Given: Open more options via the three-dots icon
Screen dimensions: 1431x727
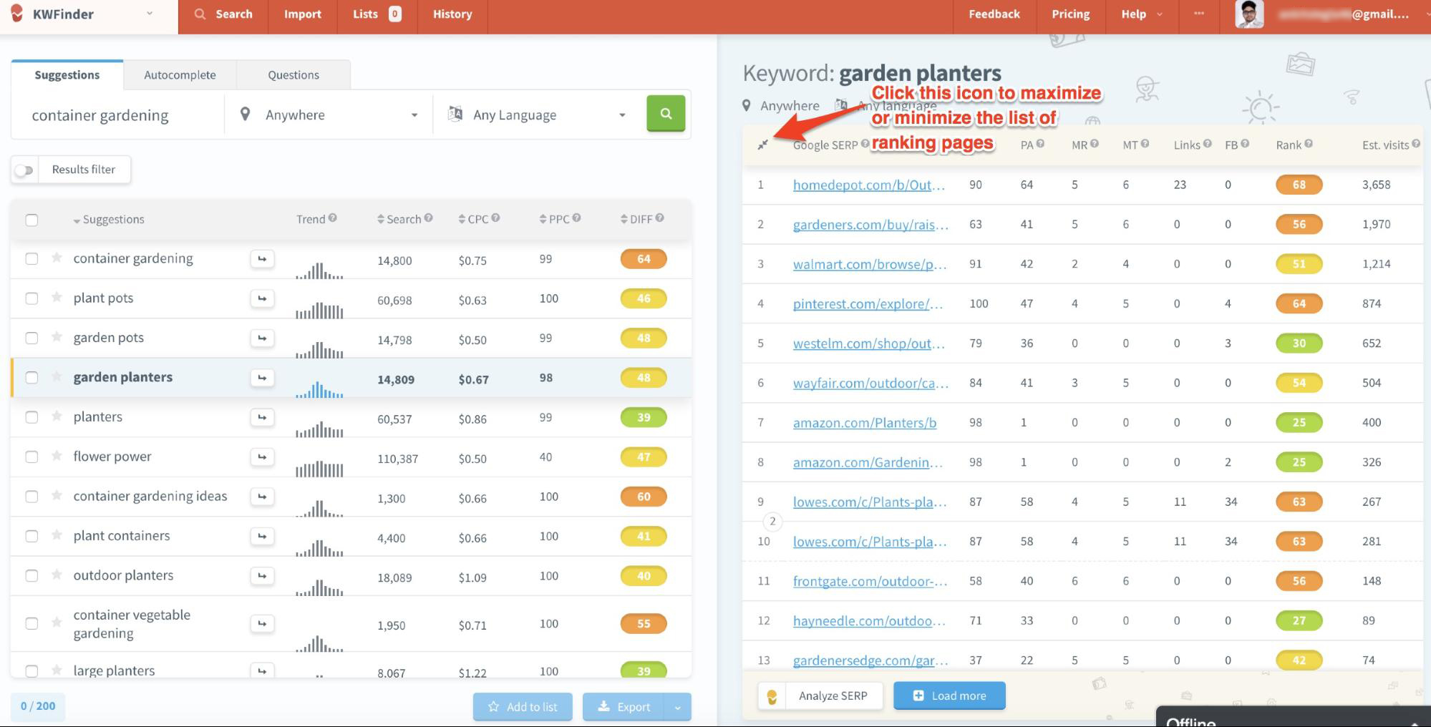Looking at the screenshot, I should [1198, 14].
